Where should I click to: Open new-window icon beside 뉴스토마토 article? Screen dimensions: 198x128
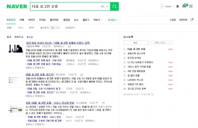click(103, 103)
